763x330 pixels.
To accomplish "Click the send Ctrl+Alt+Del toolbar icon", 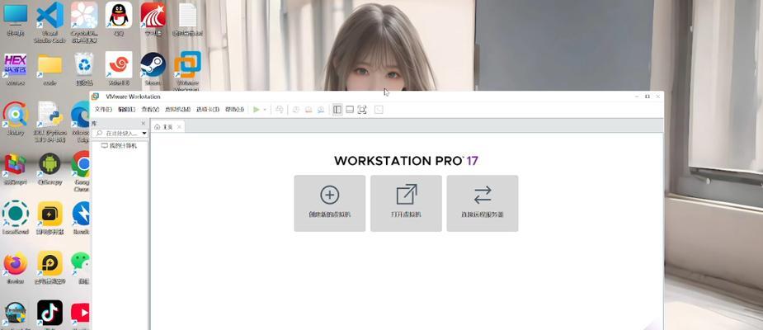I will 280,110.
